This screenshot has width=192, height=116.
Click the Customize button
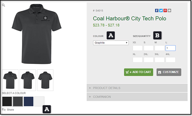point(169,72)
